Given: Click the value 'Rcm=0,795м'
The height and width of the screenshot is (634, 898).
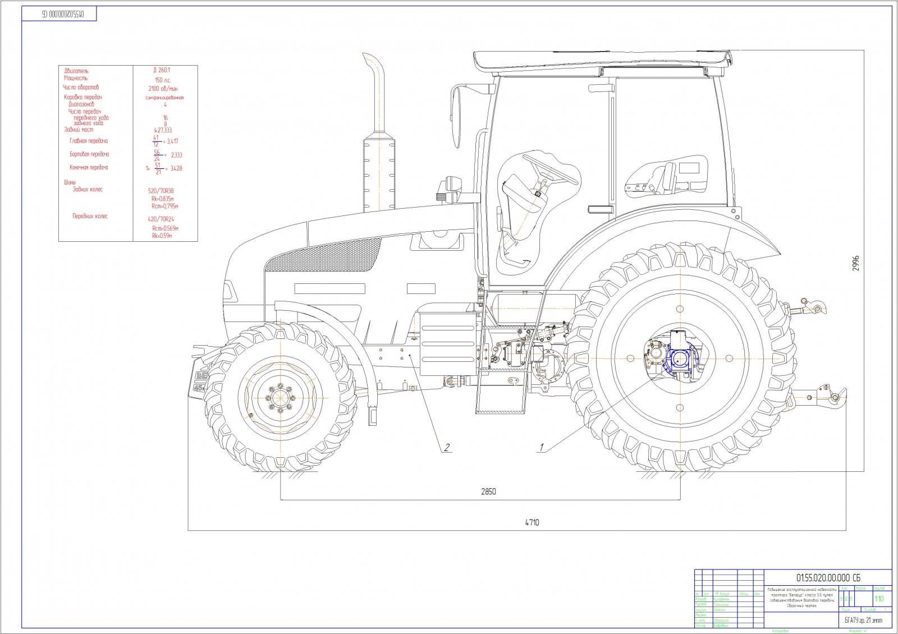Looking at the screenshot, I should pyautogui.click(x=164, y=206).
